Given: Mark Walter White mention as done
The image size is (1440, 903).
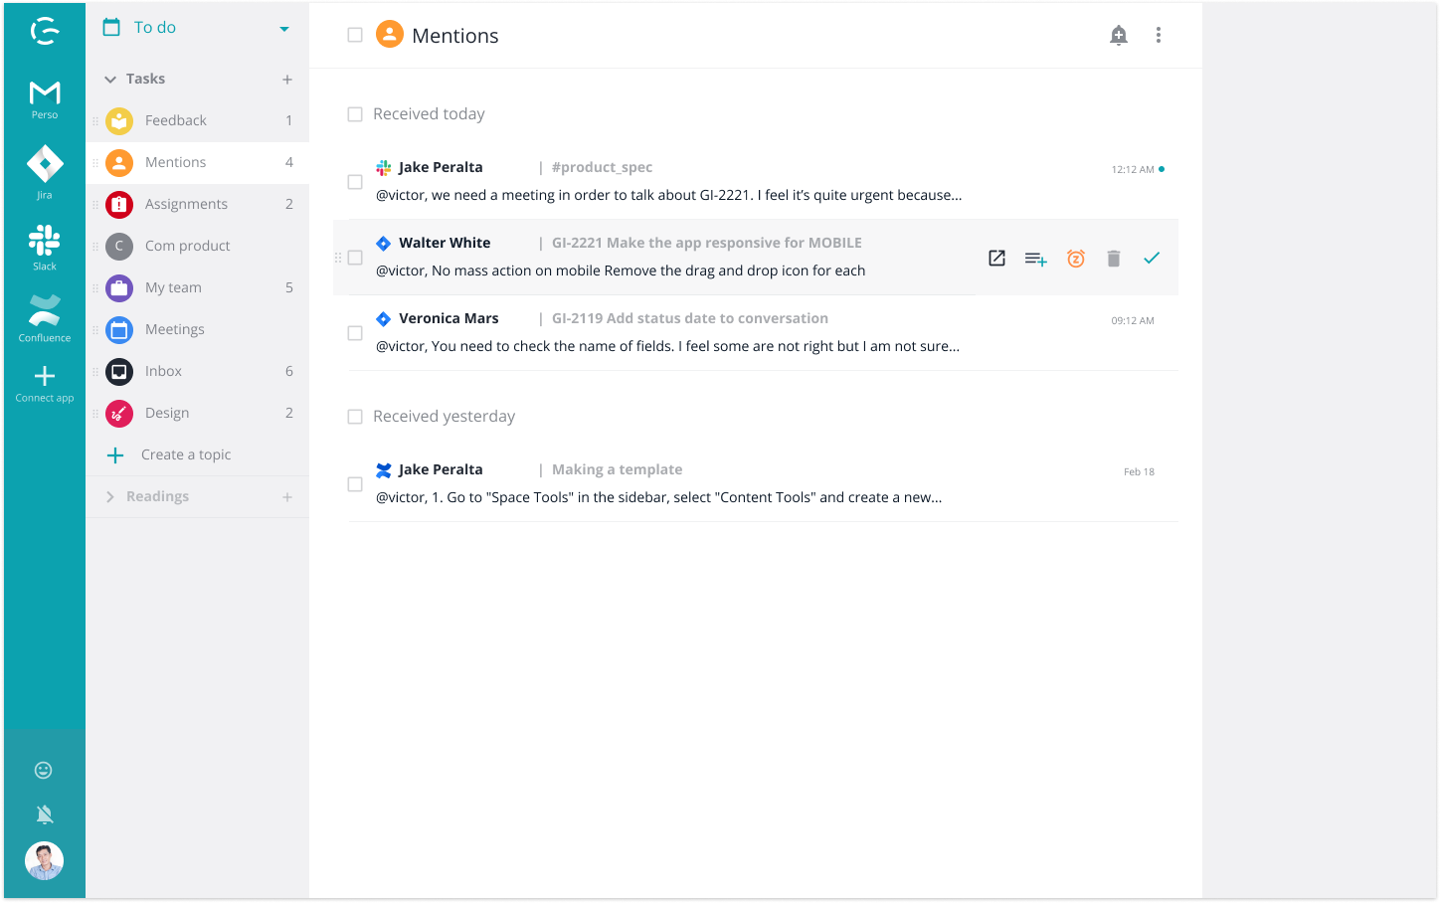Looking at the screenshot, I should click(x=1152, y=259).
